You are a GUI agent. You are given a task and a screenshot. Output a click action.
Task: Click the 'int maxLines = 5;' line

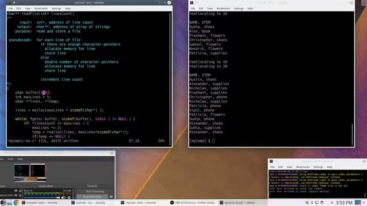[x=33, y=97]
